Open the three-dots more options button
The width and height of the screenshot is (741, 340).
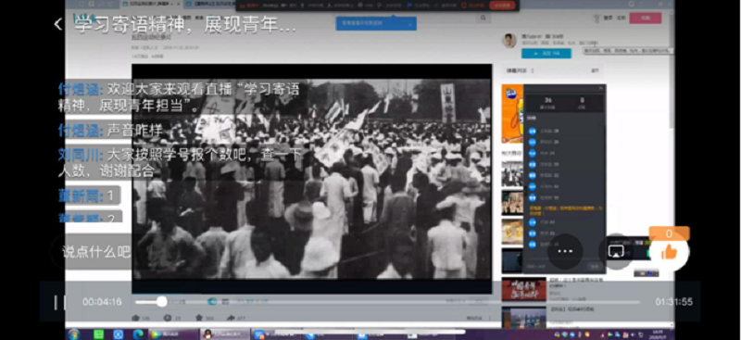[x=565, y=252]
